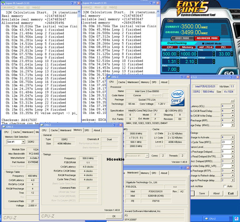Toggle the Auto checkbox beside lock mchbar
This screenshot has height=222, width=240.
pyautogui.click(x=225, y=186)
